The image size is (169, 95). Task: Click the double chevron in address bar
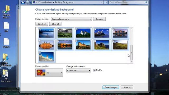click(37, 2)
